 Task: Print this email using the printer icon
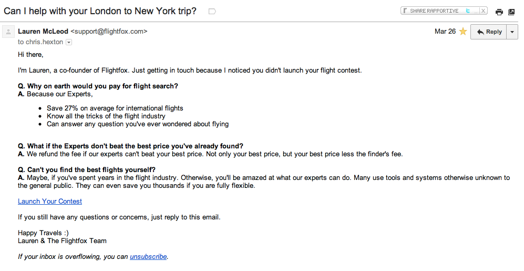[x=499, y=12]
